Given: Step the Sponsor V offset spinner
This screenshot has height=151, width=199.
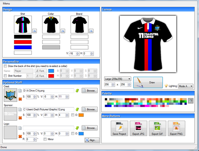Looking at the screenshot, I should pos(52,115).
